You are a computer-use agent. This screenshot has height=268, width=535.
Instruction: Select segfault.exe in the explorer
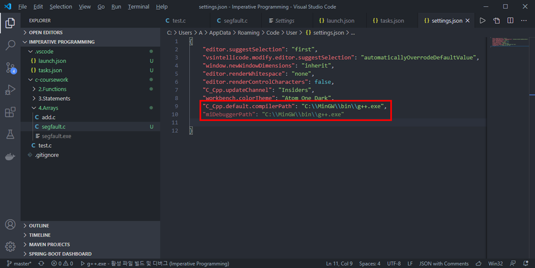tap(90, 136)
